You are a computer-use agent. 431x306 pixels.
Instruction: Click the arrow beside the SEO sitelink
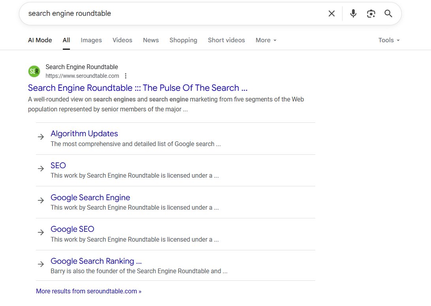(x=41, y=169)
